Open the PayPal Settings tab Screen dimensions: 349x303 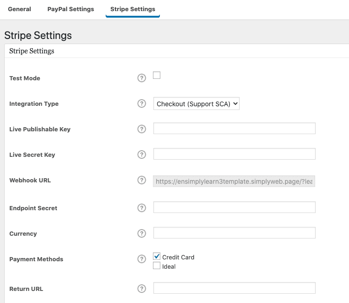pyautogui.click(x=70, y=9)
